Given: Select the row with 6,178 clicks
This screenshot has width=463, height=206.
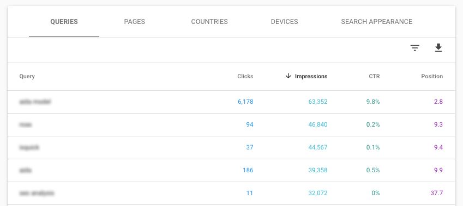Looking at the screenshot, I should 231,102.
